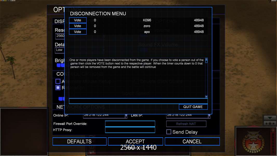Click the ACCEPT button
Screen dimensions: 277x156
(135, 141)
